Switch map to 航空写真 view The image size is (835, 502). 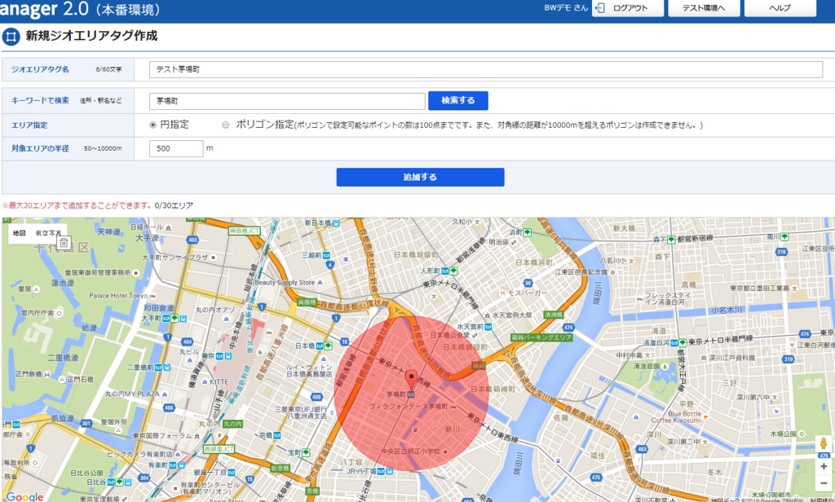(x=48, y=233)
